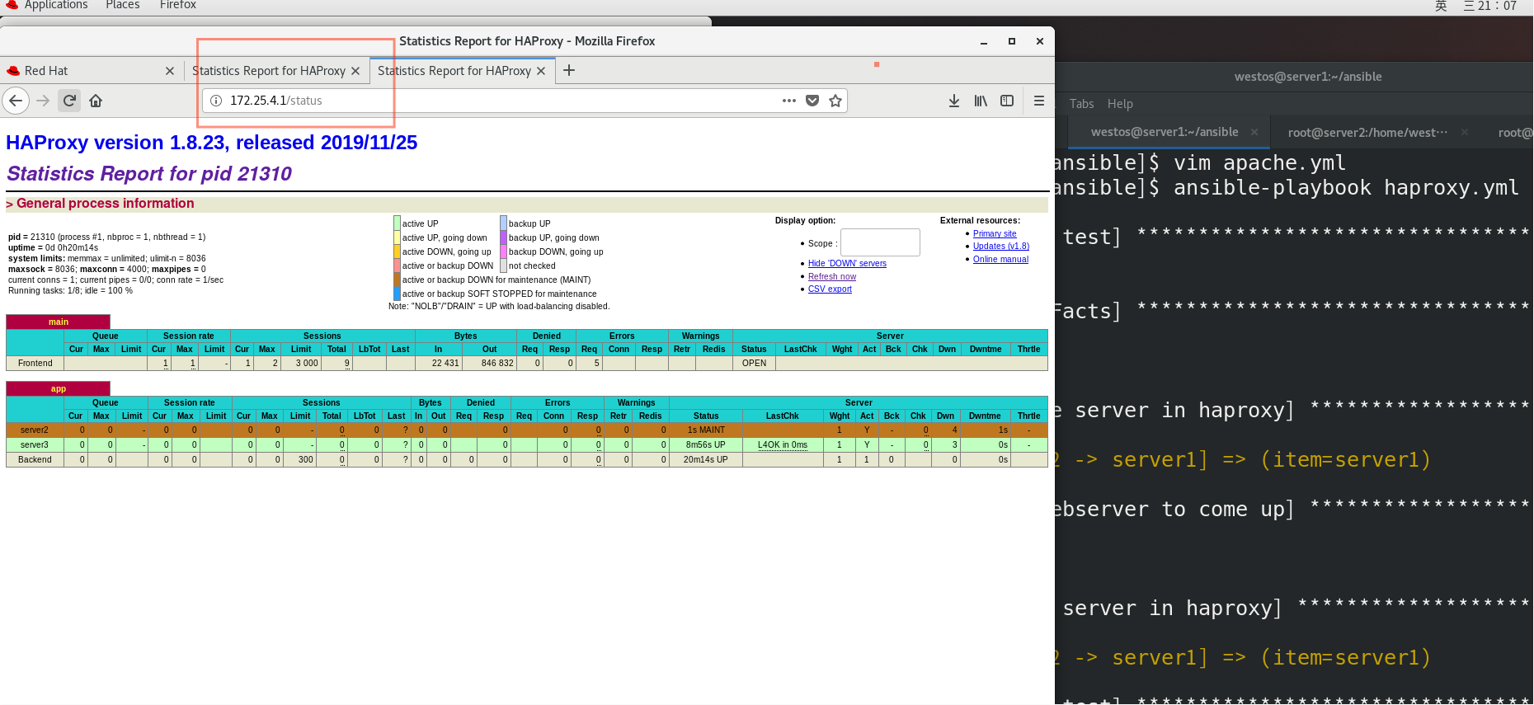1534x705 pixels.
Task: Toggle the Firefox sidebar view
Action: click(x=1007, y=101)
